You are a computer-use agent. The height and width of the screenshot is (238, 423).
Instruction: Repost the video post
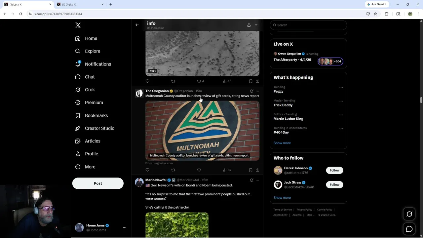pos(173,81)
